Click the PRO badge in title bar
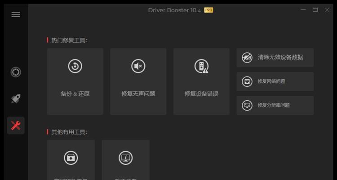This screenshot has height=180, width=337. click(208, 10)
